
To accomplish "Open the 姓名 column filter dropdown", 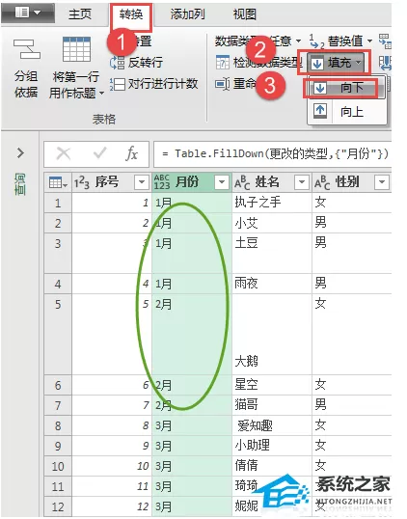I will 302,182.
